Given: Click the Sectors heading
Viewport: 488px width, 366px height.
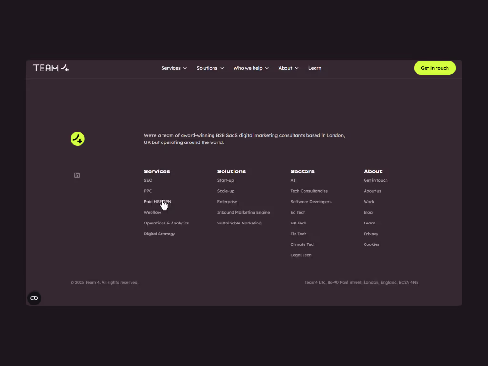Looking at the screenshot, I should pos(302,171).
